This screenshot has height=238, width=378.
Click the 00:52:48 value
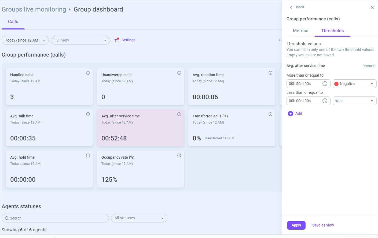coord(114,138)
